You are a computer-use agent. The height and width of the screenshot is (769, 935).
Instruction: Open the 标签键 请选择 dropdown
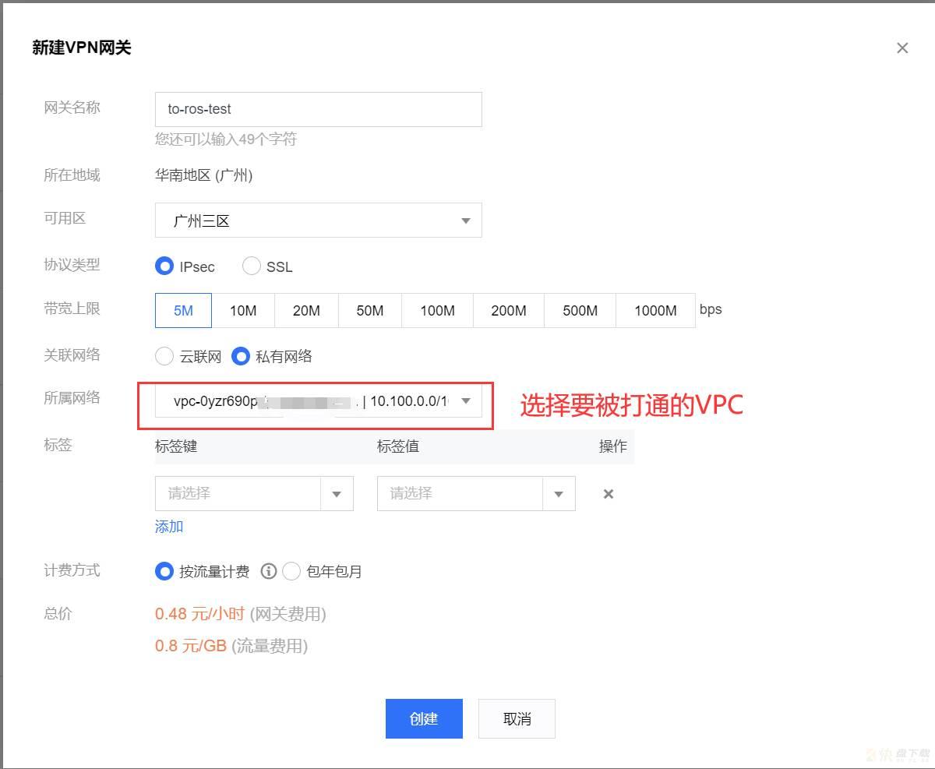(254, 493)
